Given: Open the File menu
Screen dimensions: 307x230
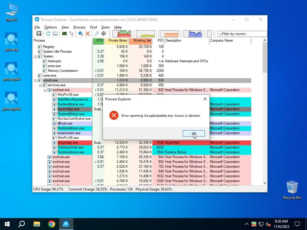Looking at the screenshot, I should pos(37,27).
